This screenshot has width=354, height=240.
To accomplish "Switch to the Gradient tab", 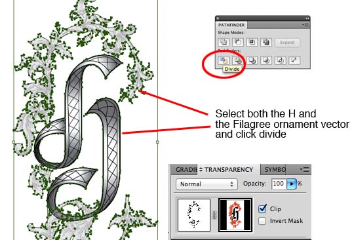I will click(184, 170).
